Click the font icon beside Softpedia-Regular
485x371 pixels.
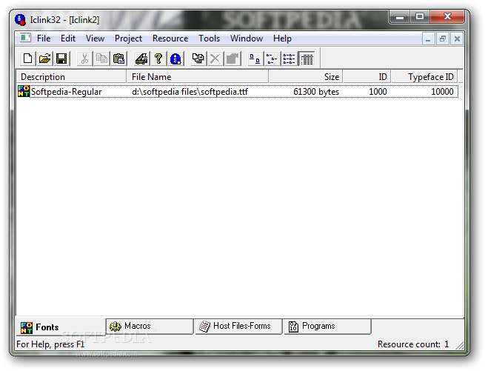click(24, 91)
